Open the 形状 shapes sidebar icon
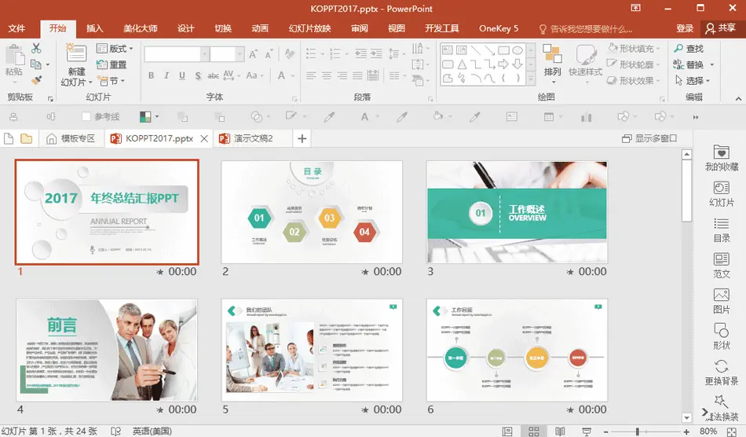746x437 pixels. pyautogui.click(x=721, y=330)
